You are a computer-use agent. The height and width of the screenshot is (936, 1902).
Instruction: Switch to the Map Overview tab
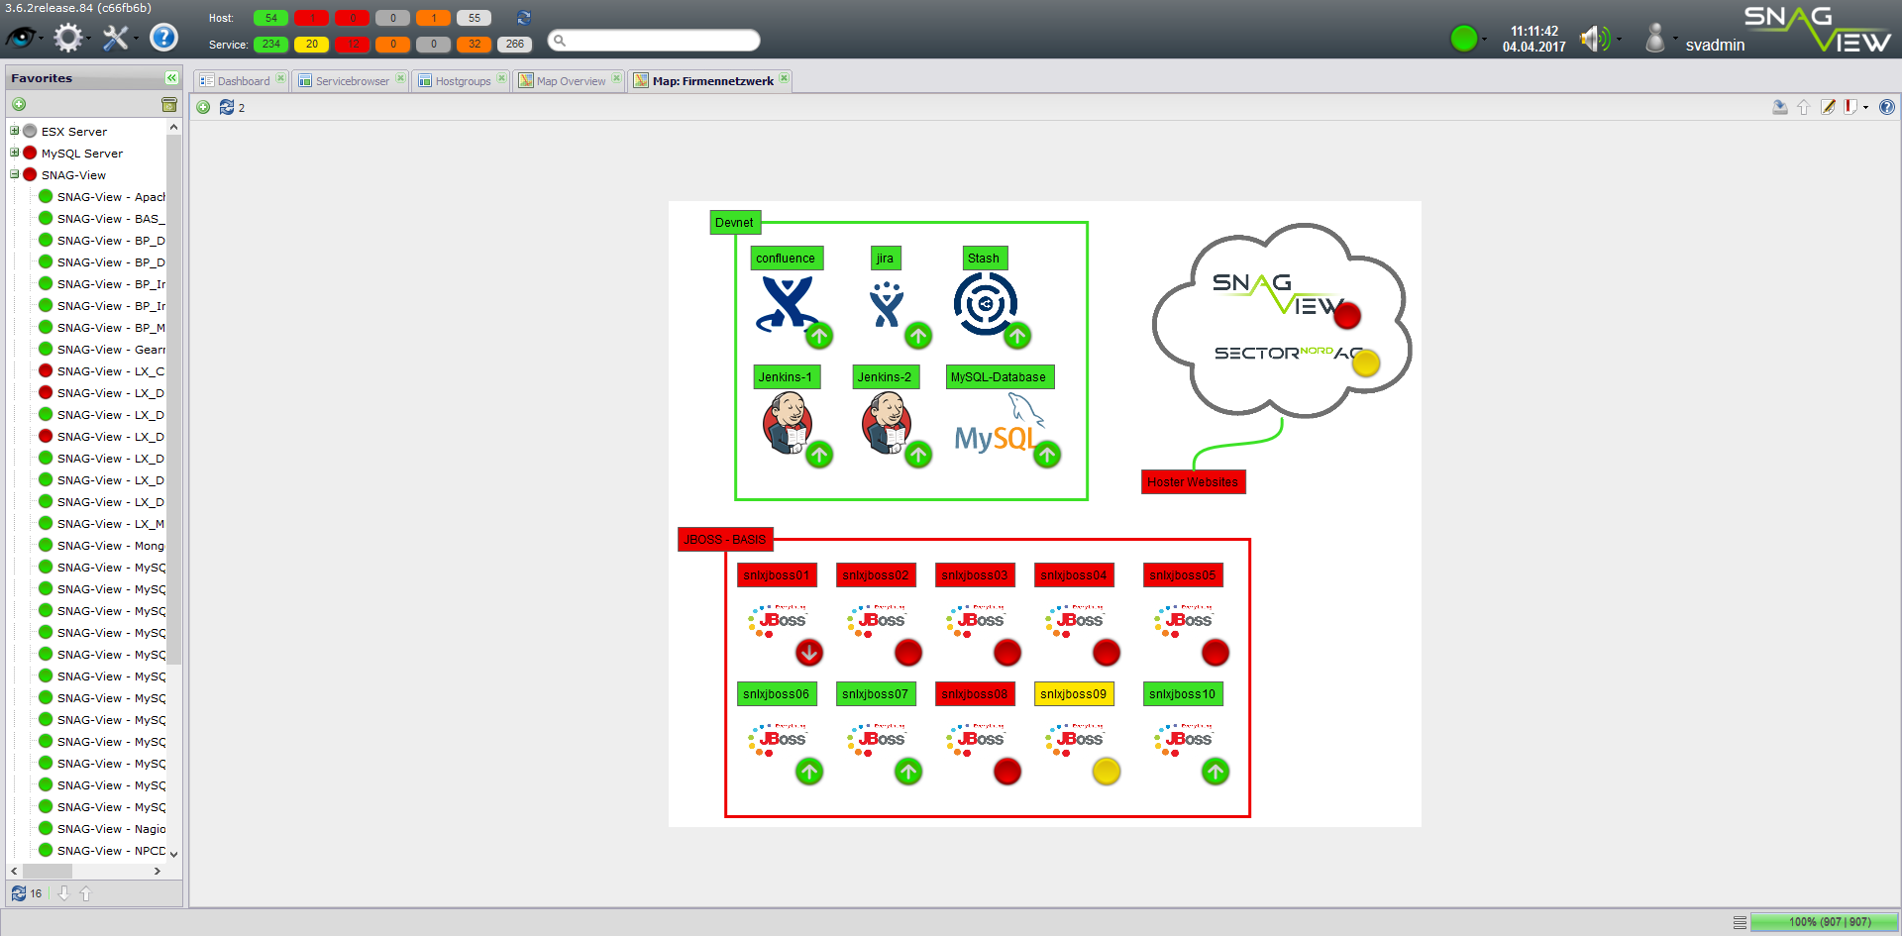[x=572, y=81]
